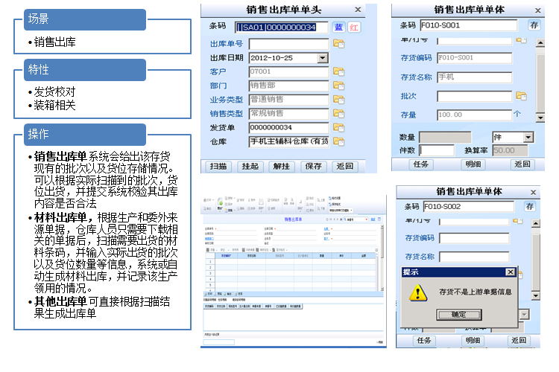Close the 销售出库单单头 dialog
Viewport: 559px width, 372px height.
point(358,10)
